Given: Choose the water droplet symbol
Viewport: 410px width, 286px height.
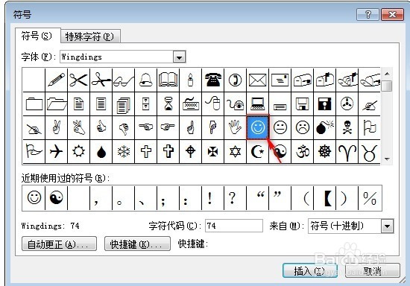Looking at the screenshot, I should (x=101, y=151).
